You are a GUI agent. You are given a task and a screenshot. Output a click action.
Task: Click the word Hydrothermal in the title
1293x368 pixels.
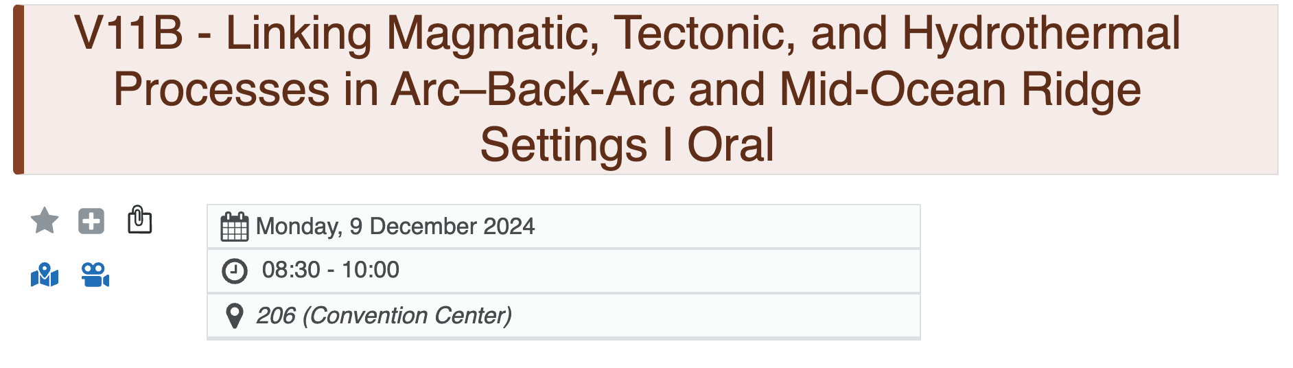click(1040, 33)
